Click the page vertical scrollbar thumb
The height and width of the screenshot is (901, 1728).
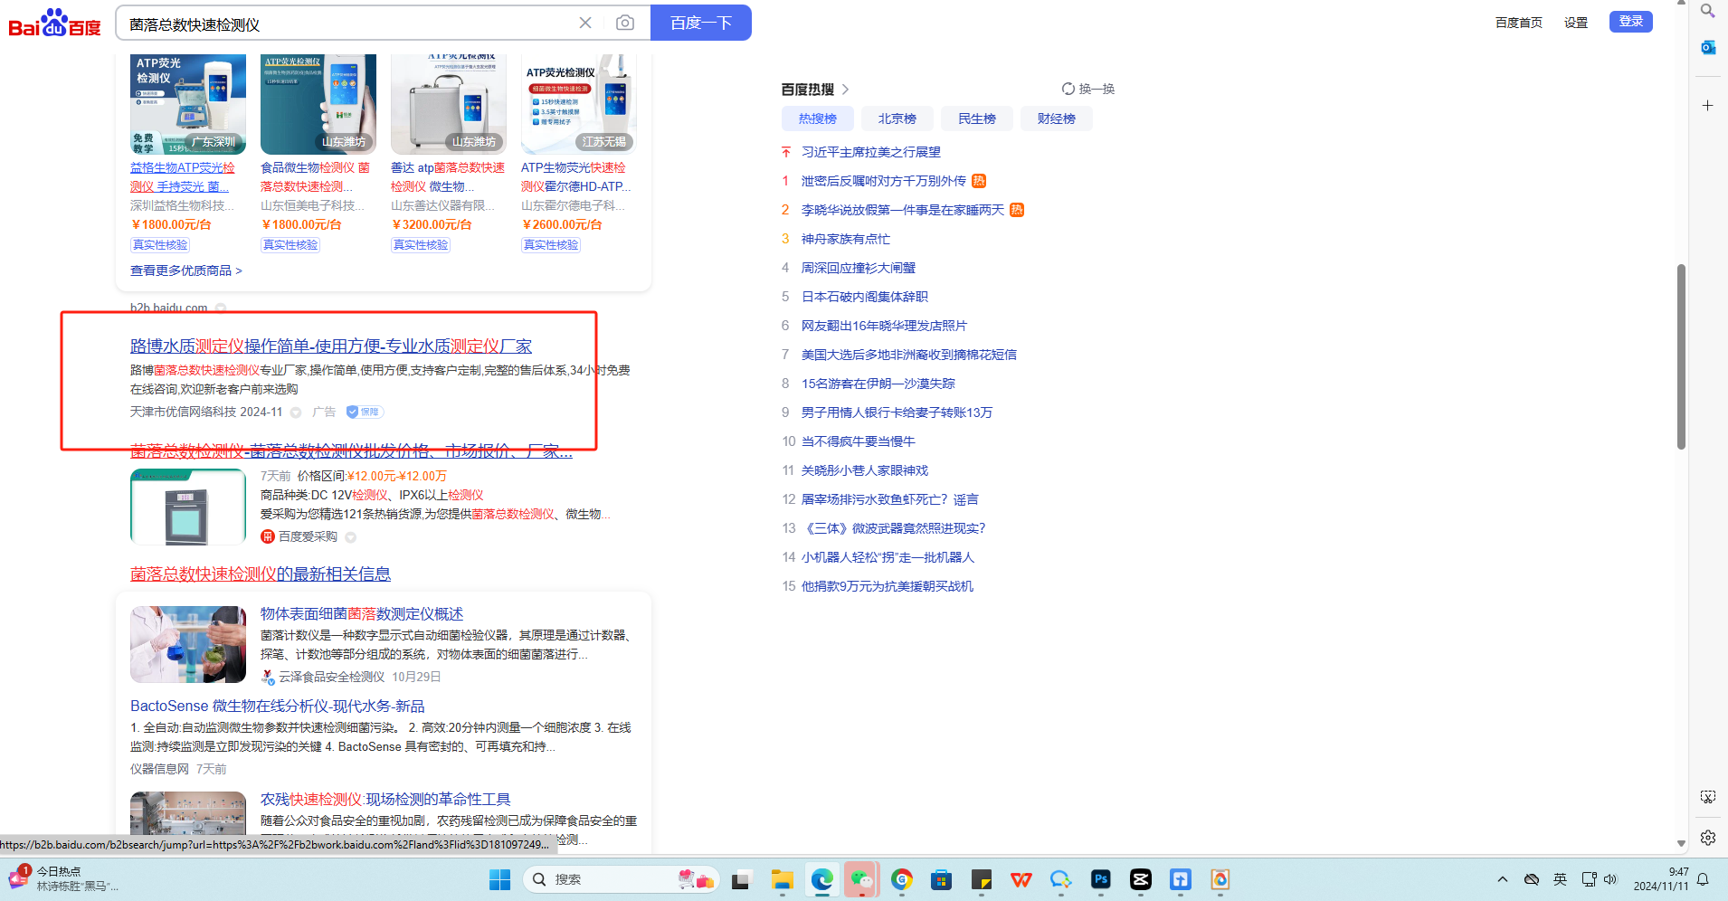1681,356
